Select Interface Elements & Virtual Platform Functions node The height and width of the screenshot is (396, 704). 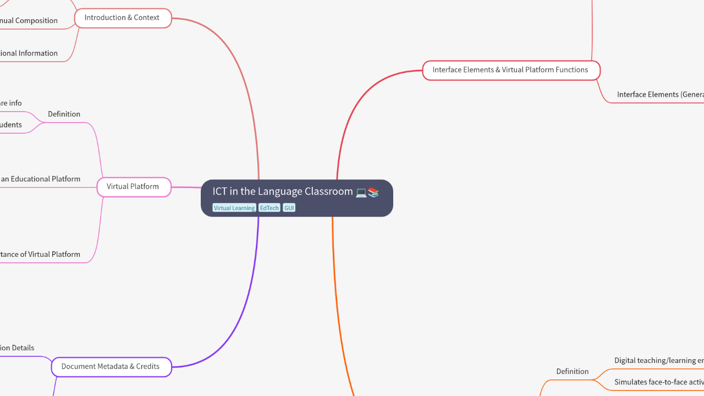[510, 70]
